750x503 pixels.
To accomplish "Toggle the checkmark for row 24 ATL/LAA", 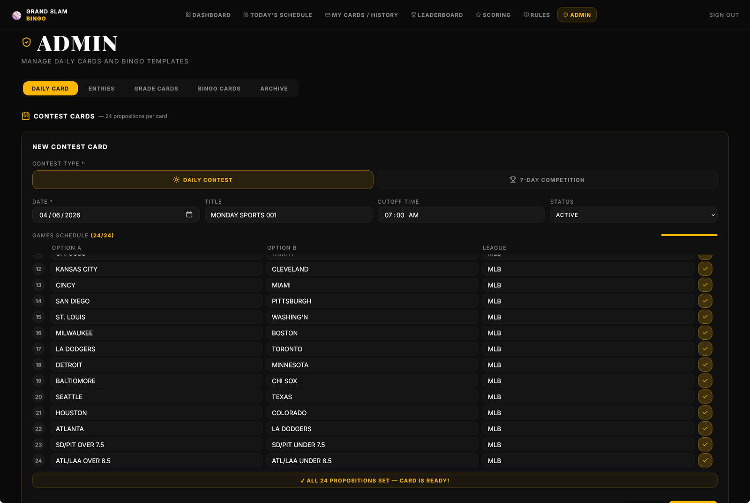I will 705,460.
